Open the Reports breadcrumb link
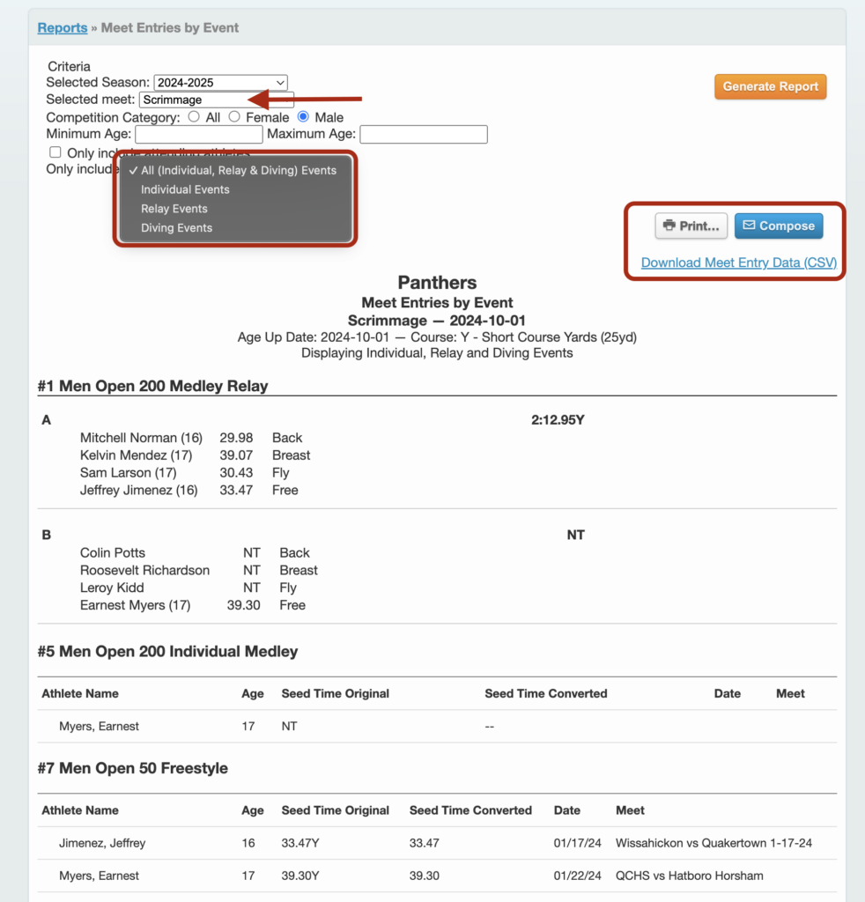The height and width of the screenshot is (902, 865). click(63, 27)
